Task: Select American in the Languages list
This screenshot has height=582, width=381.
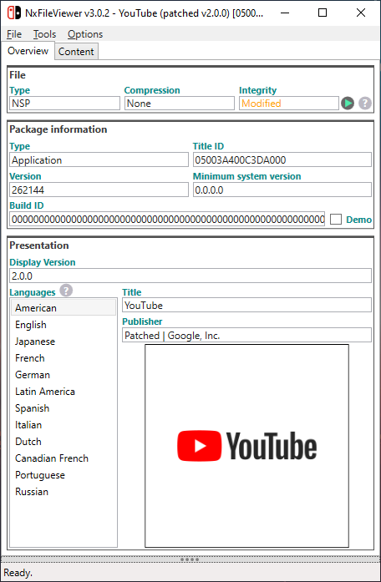Action: pos(63,308)
